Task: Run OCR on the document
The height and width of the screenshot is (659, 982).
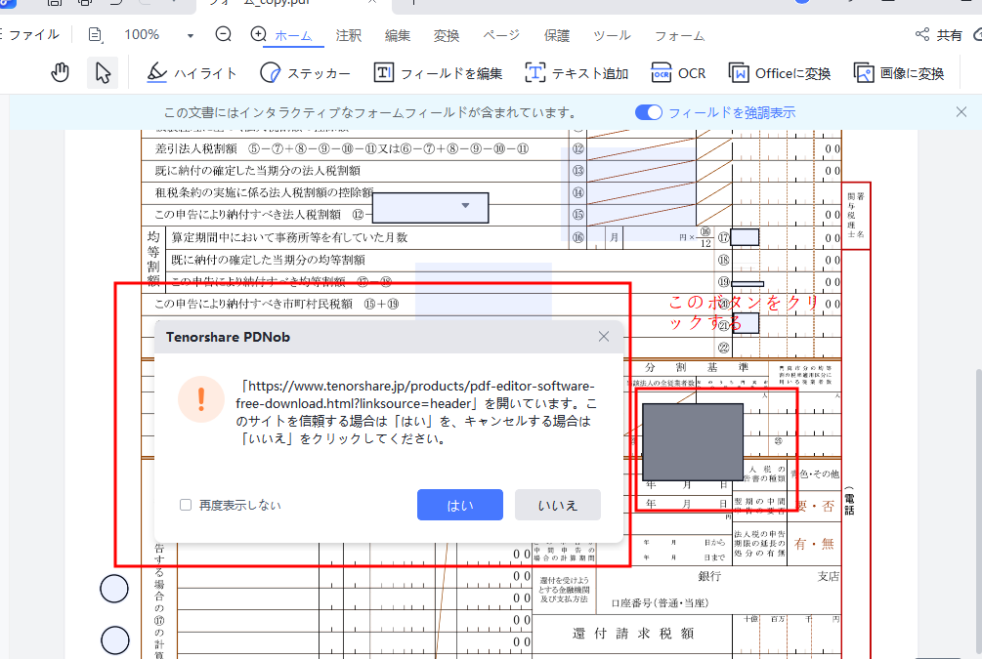Action: 678,72
